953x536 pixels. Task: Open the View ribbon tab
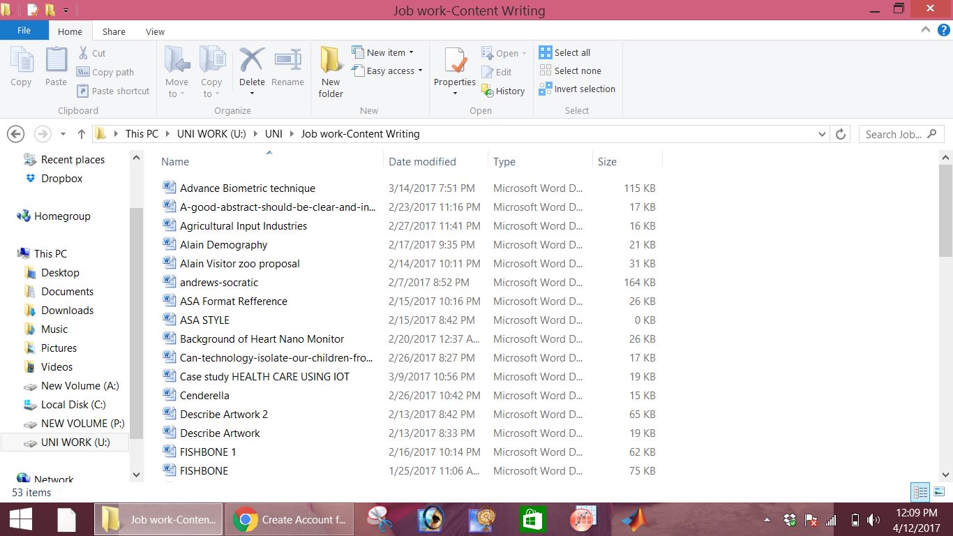(x=155, y=31)
